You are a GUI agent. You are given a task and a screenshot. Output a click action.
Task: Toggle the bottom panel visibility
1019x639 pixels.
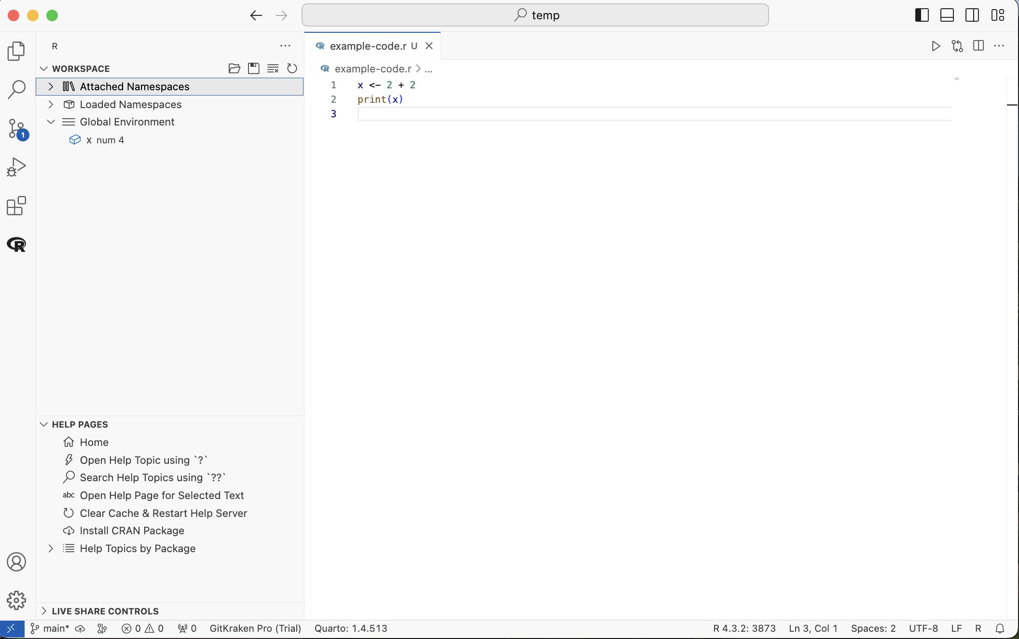pos(947,15)
